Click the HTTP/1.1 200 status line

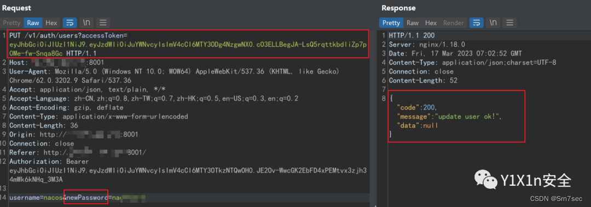412,36
